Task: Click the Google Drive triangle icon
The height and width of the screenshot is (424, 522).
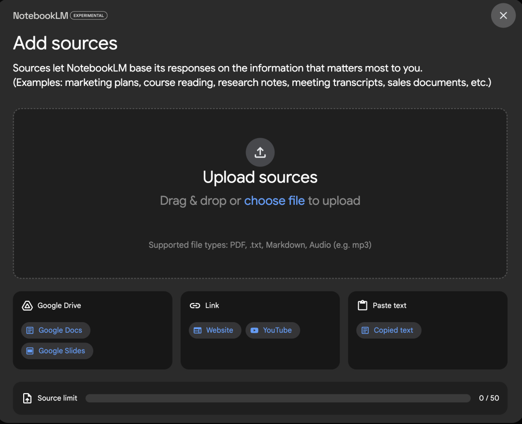Action: pos(27,306)
